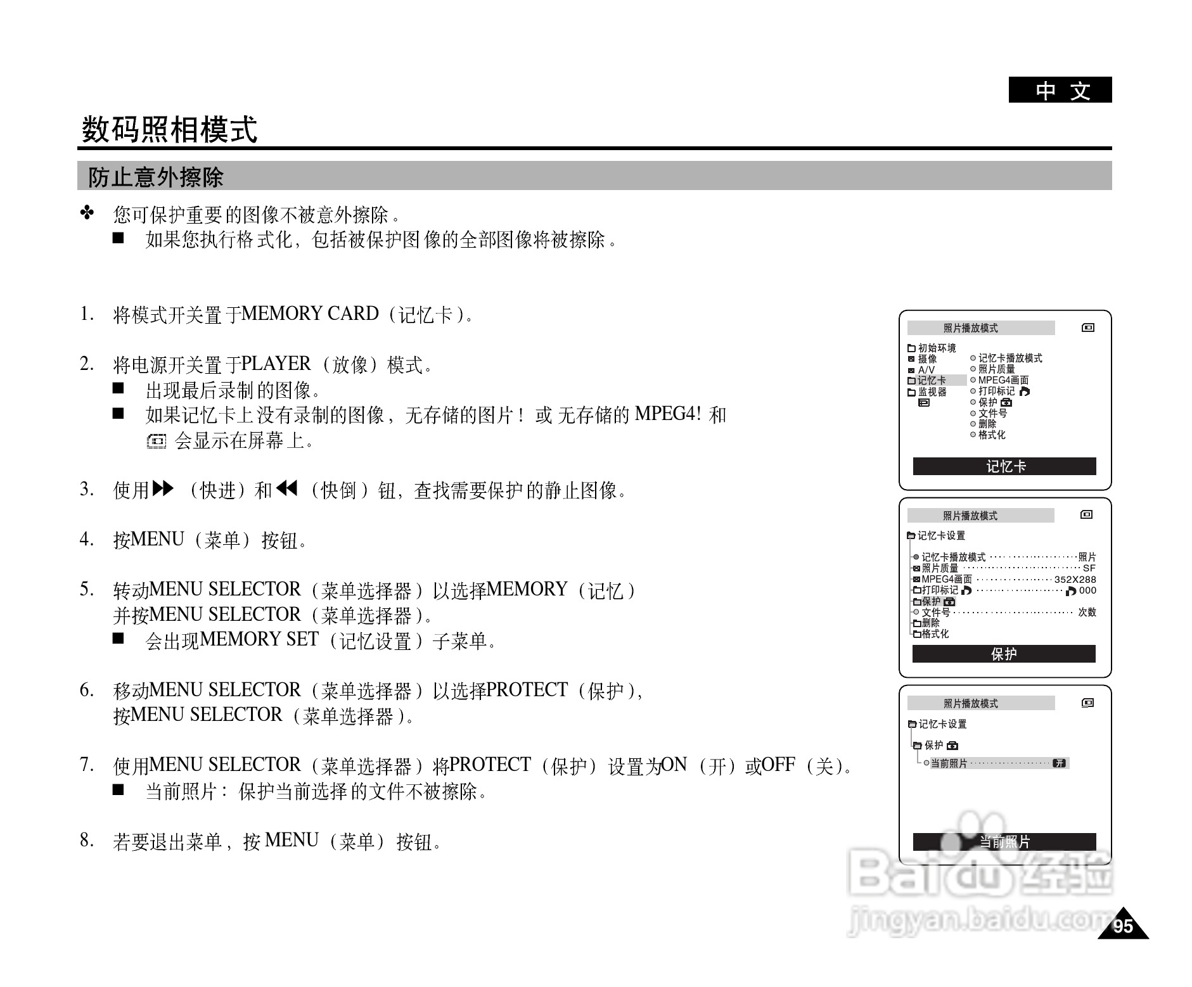Click memory card icon in 当前照片 screen header
This screenshot has height=987, width=1192.
coord(1087,703)
